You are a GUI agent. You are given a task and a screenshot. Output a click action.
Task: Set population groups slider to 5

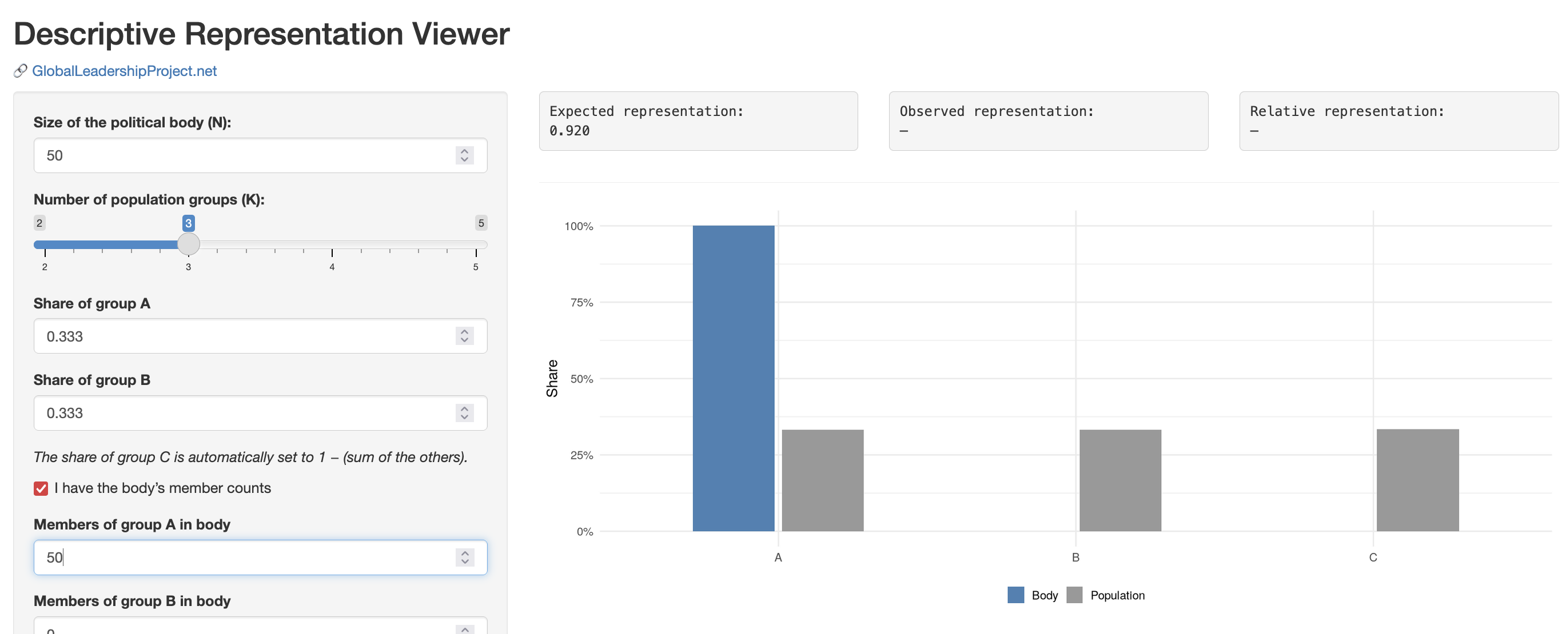476,244
